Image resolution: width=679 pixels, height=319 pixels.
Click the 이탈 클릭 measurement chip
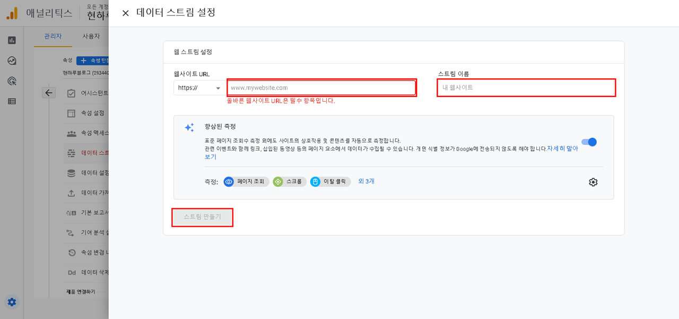330,182
